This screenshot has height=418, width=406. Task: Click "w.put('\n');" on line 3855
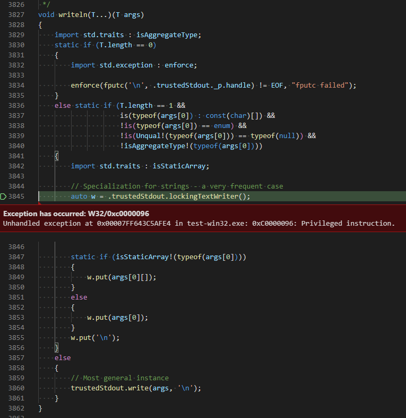[95, 338]
